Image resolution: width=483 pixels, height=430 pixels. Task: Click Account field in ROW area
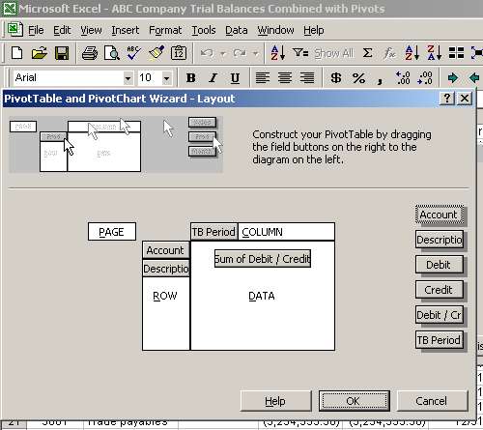click(166, 250)
